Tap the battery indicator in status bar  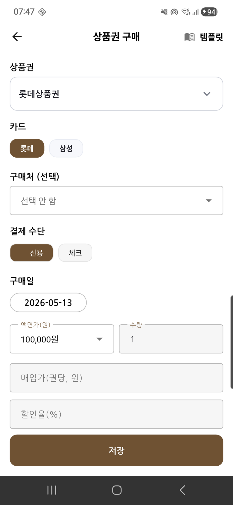pos(209,12)
